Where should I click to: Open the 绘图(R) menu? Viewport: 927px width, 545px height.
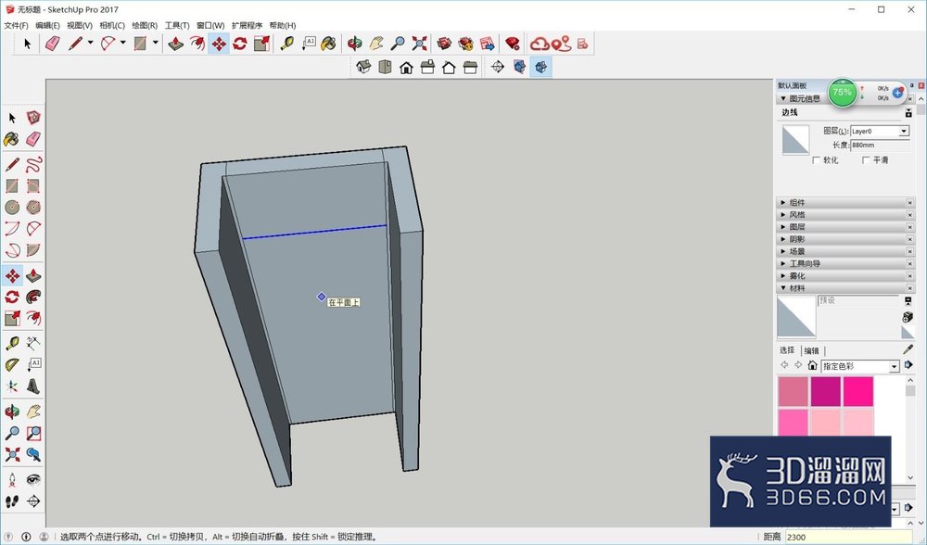pyautogui.click(x=145, y=25)
